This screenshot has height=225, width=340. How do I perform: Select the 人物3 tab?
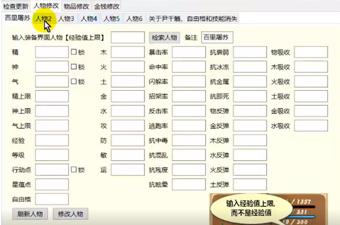coord(66,19)
